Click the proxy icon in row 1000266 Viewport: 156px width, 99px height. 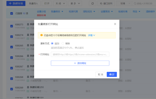tap(28, 60)
